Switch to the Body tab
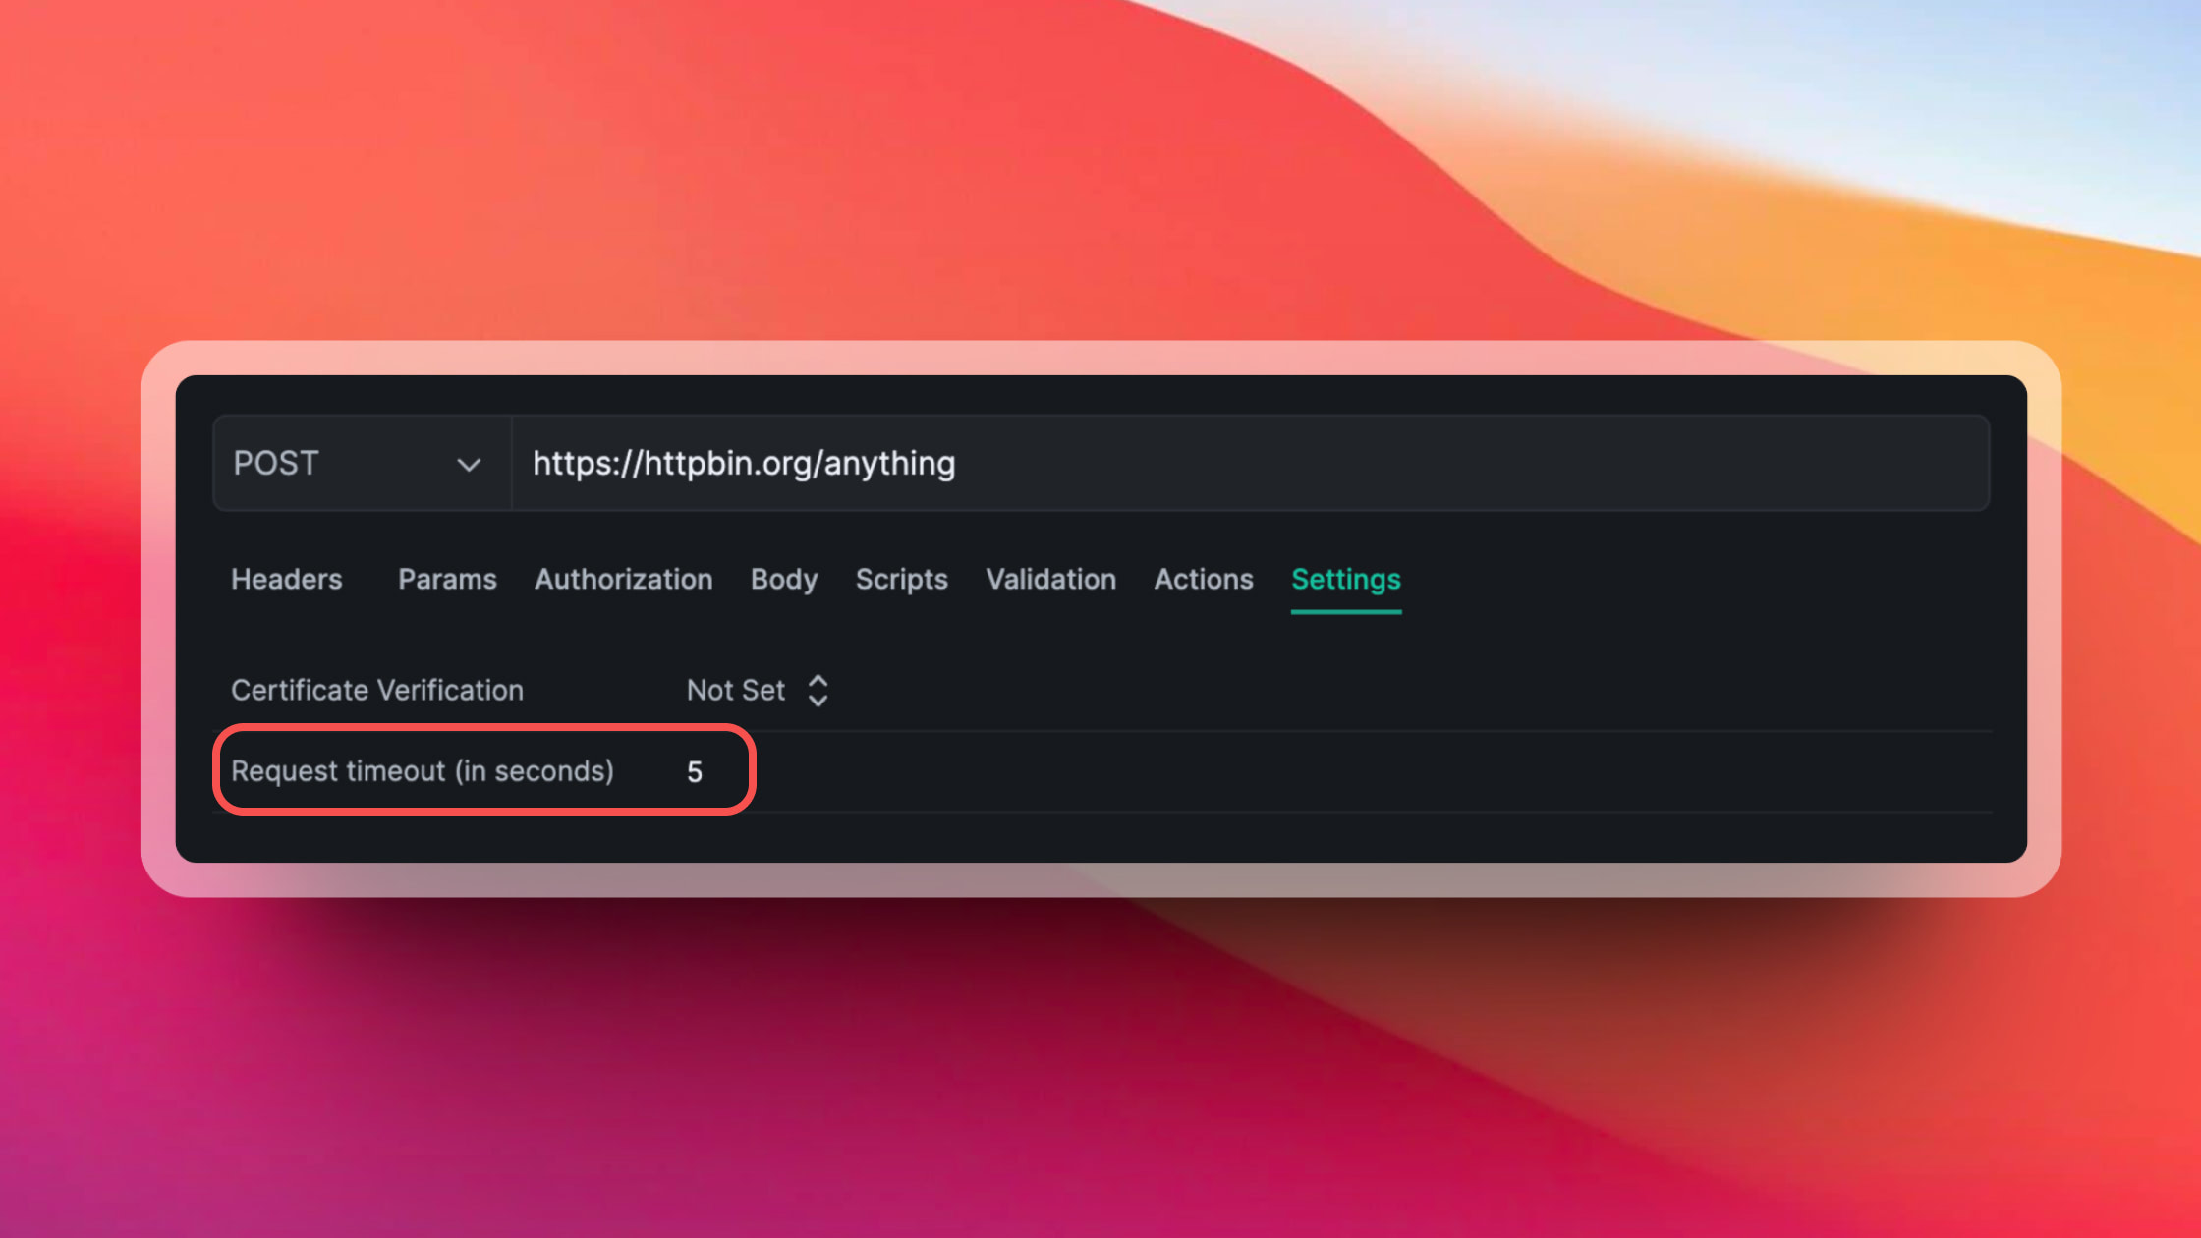 pos(783,580)
